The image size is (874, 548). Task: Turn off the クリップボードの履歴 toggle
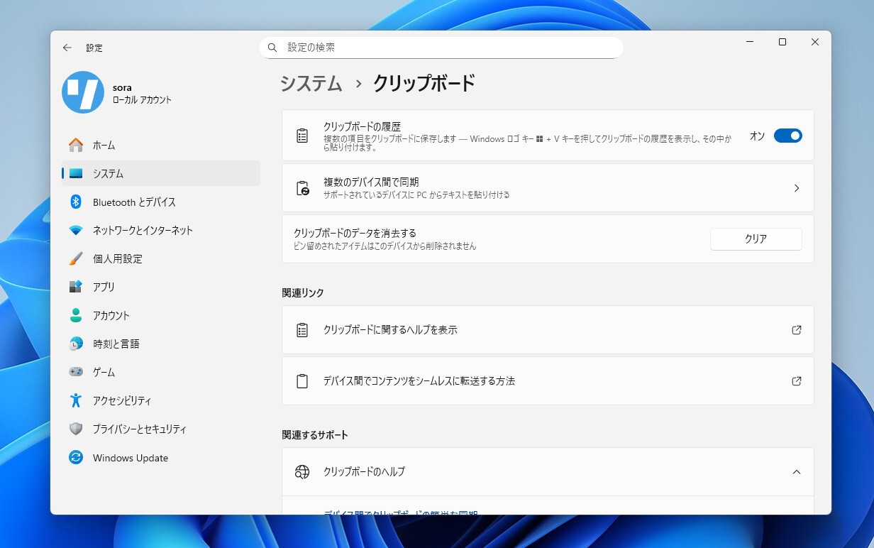787,136
